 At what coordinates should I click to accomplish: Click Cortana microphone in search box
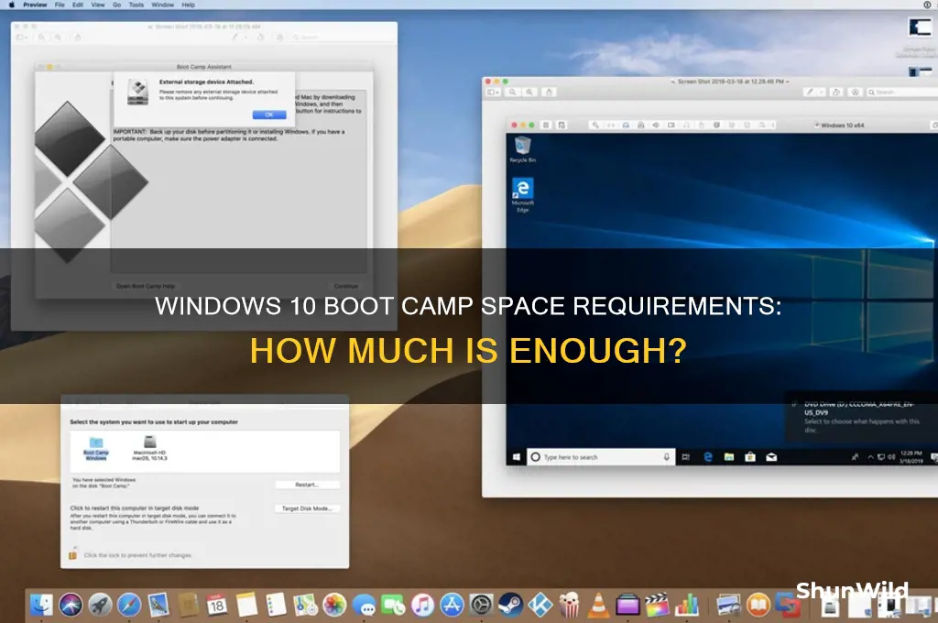tap(667, 457)
